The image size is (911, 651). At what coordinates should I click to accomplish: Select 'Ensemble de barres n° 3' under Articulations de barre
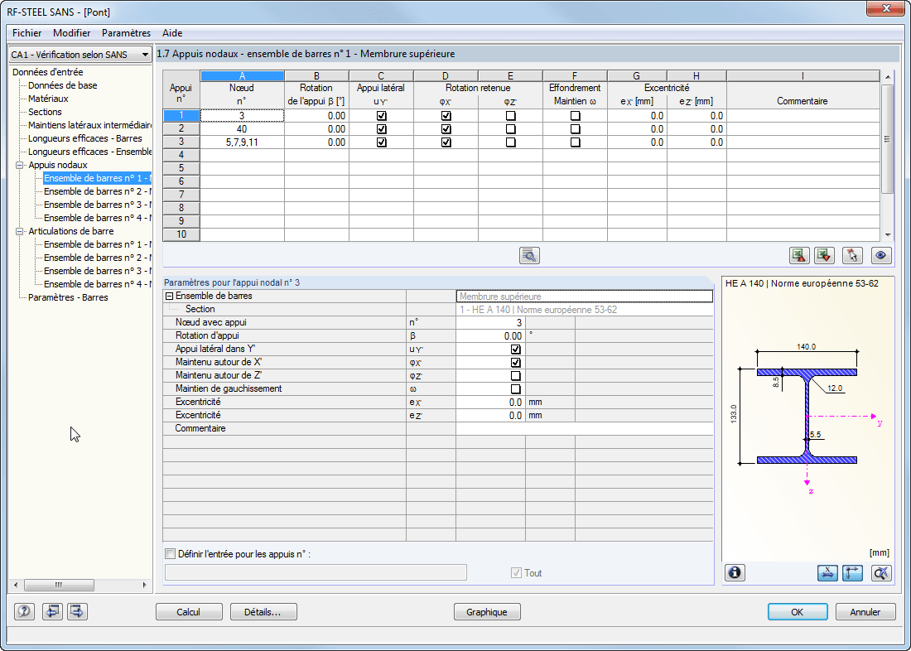(x=98, y=271)
